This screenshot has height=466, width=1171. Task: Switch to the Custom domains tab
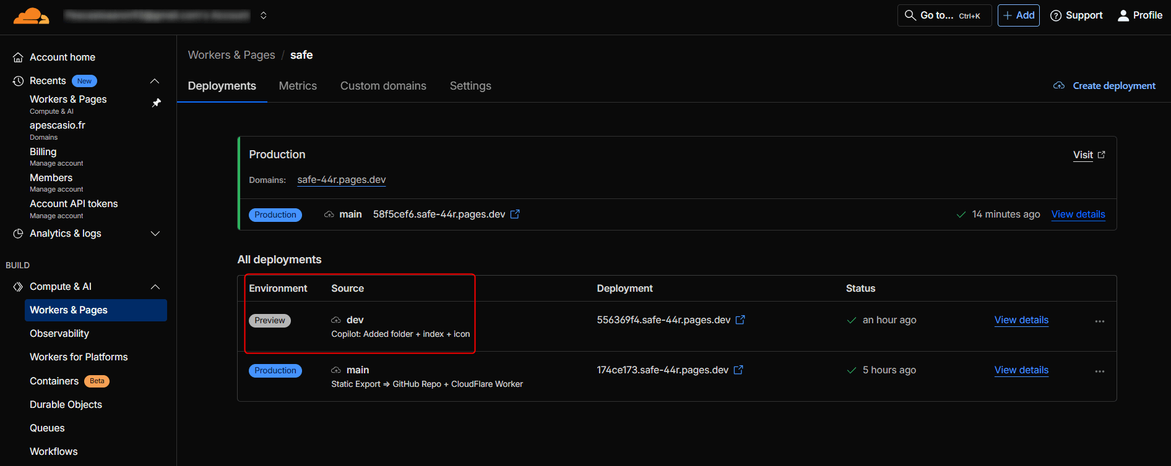[383, 86]
